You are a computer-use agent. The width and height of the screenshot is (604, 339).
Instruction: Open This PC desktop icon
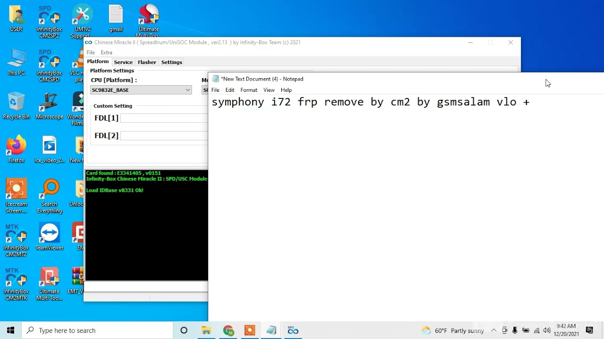click(x=16, y=62)
